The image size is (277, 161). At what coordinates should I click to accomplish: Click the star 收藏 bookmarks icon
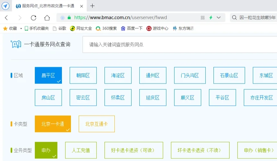5,28
